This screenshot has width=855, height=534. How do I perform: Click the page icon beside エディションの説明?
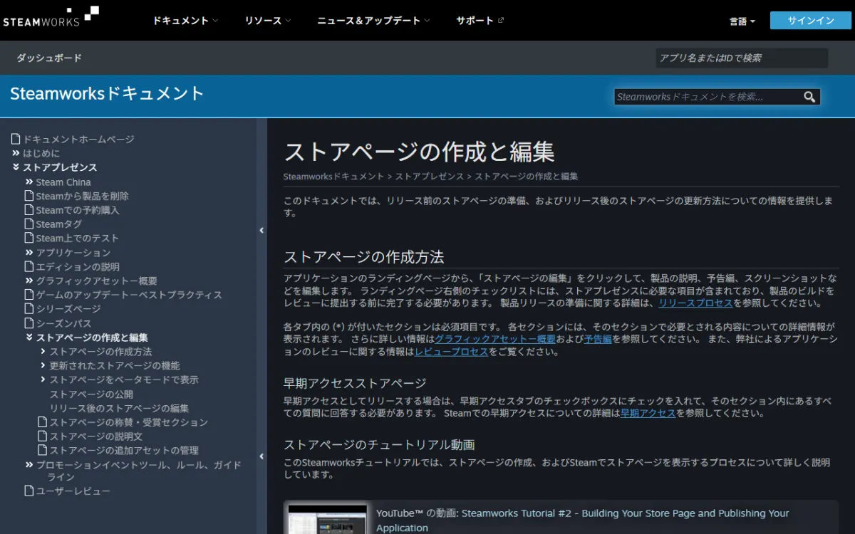tap(29, 266)
